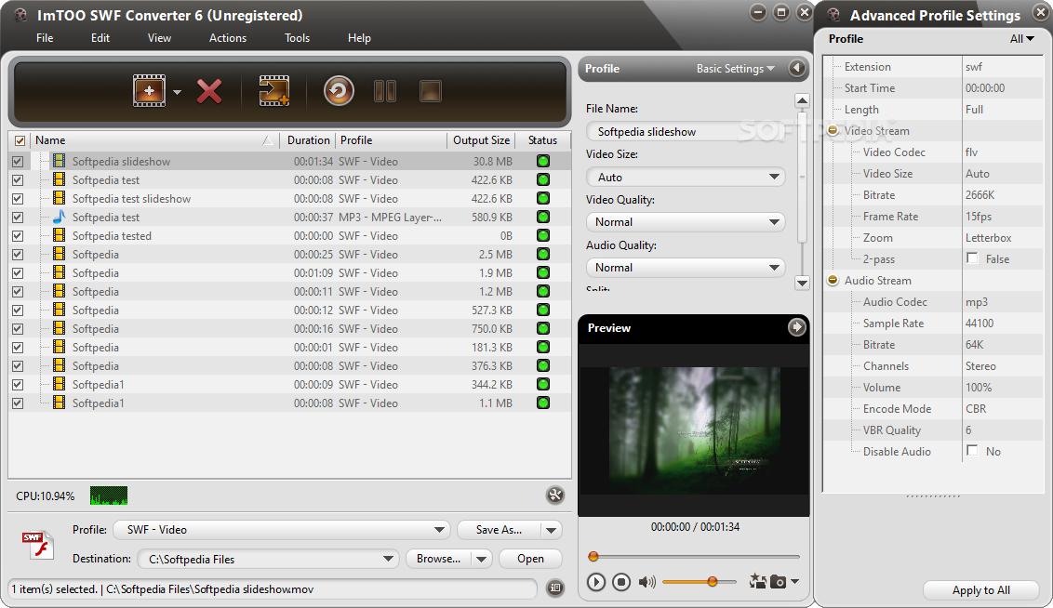Image resolution: width=1053 pixels, height=608 pixels.
Task: Click the film icon for Softpedia tested
Action: tap(60, 235)
